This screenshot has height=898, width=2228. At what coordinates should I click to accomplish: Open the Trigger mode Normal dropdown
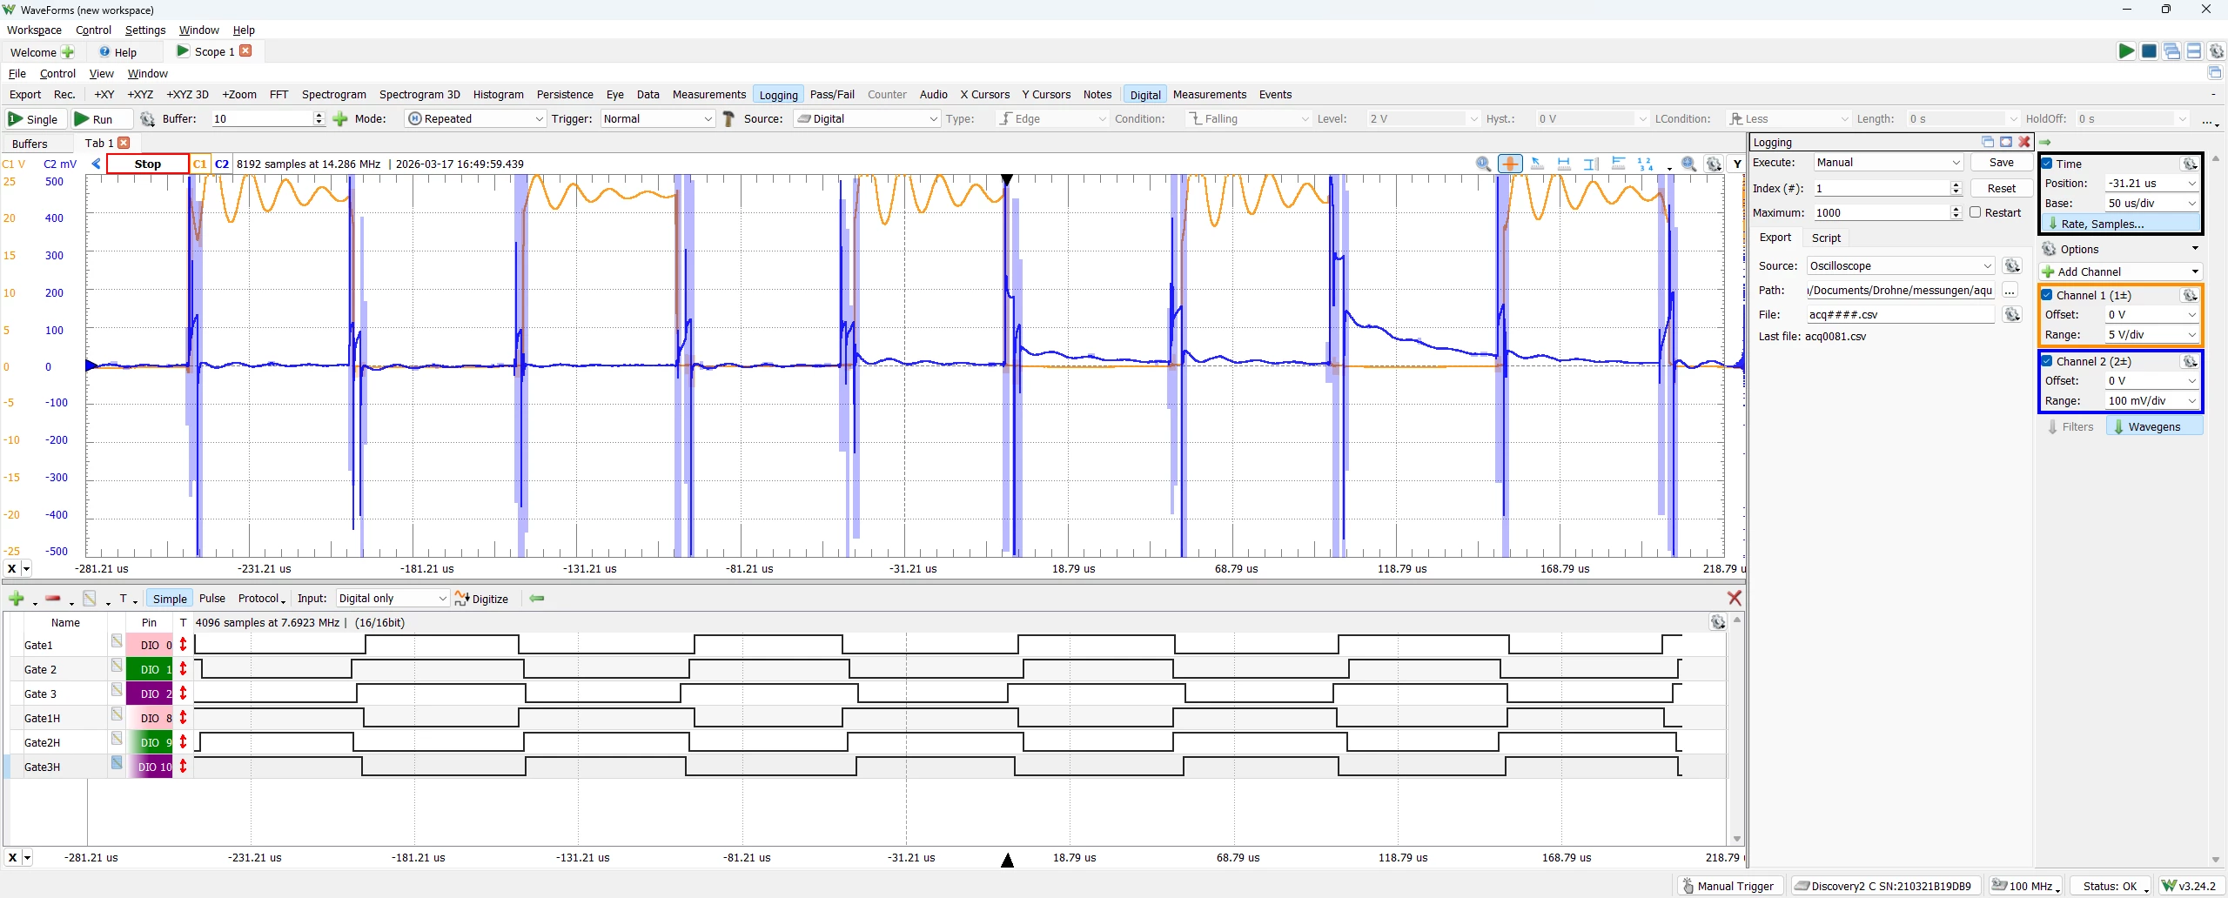pyautogui.click(x=657, y=119)
